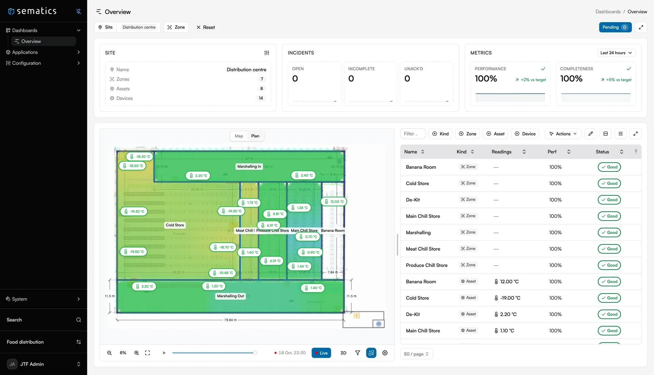Viewport: 654px width, 375px height.
Task: Zoom out on the floor plan
Action: [x=109, y=353]
